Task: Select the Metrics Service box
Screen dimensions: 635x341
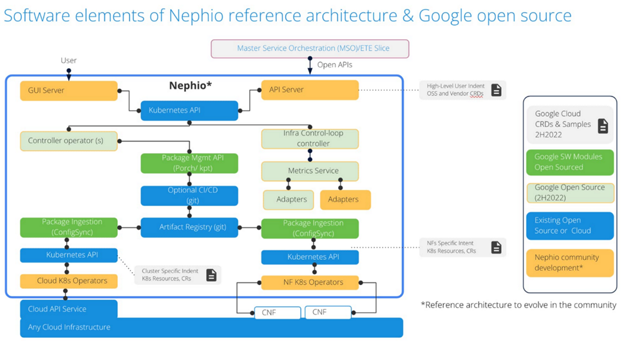Action: (310, 171)
